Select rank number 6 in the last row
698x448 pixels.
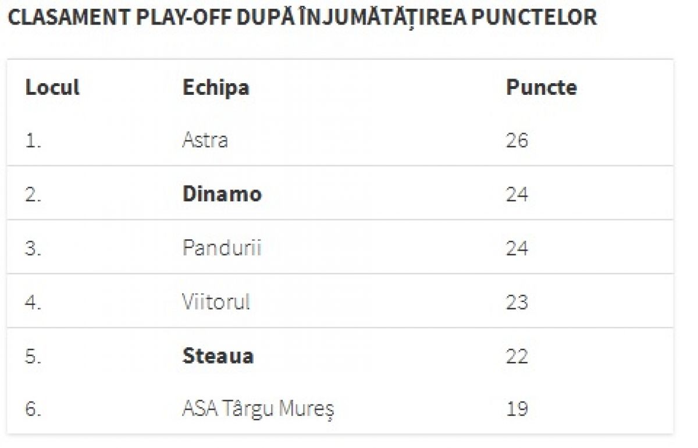pos(33,409)
